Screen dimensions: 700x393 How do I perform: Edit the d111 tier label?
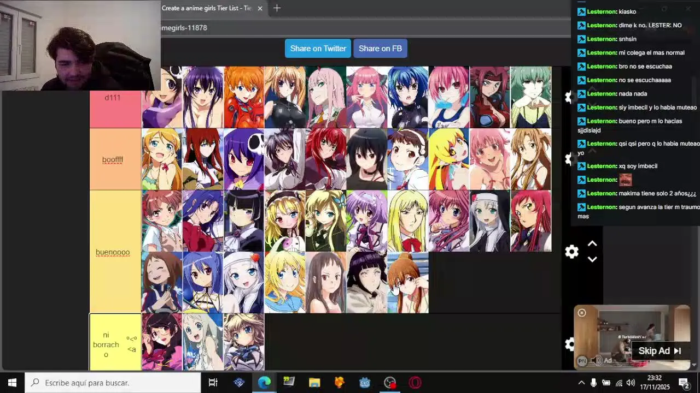[113, 98]
